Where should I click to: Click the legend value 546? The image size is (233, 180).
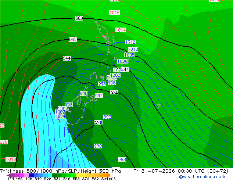tap(67, 179)
